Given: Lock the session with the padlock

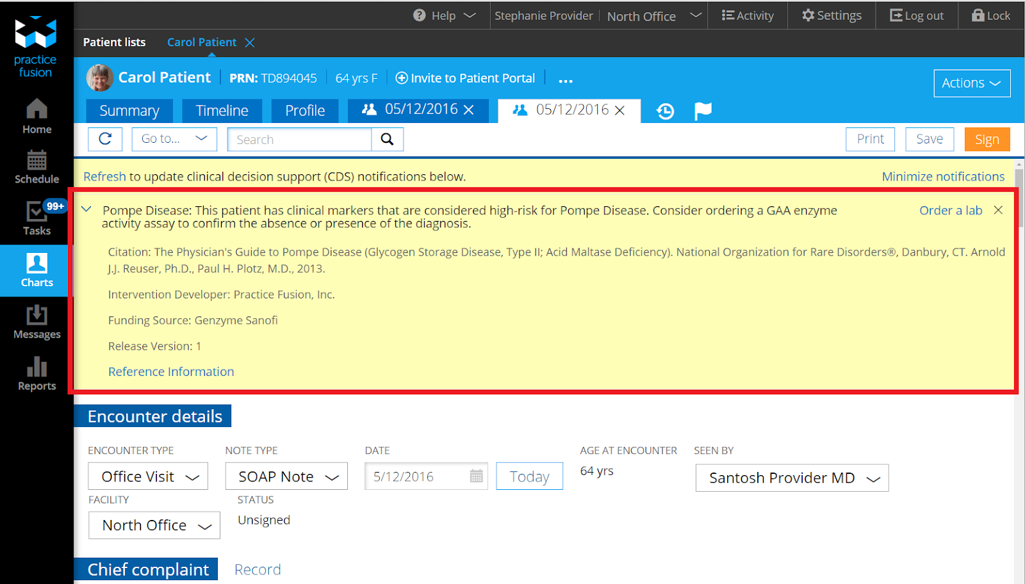Looking at the screenshot, I should tap(991, 15).
